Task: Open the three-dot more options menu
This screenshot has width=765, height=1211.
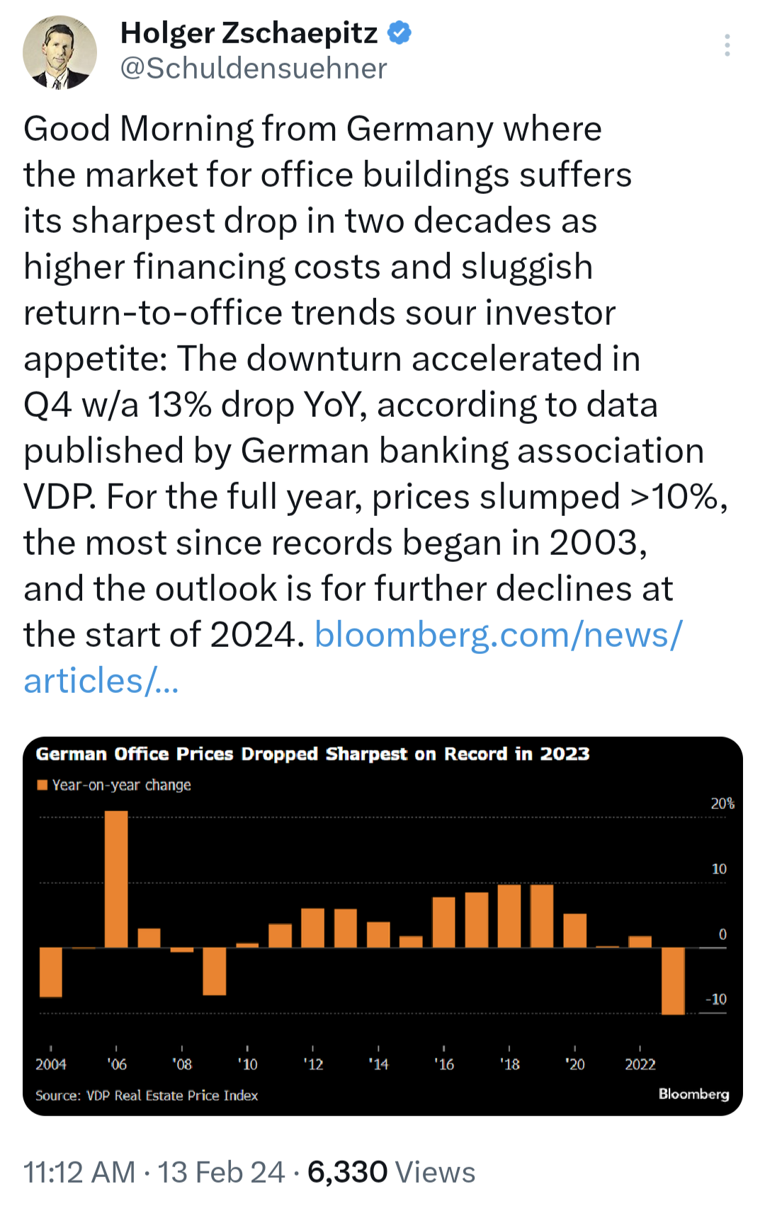Action: point(727,45)
